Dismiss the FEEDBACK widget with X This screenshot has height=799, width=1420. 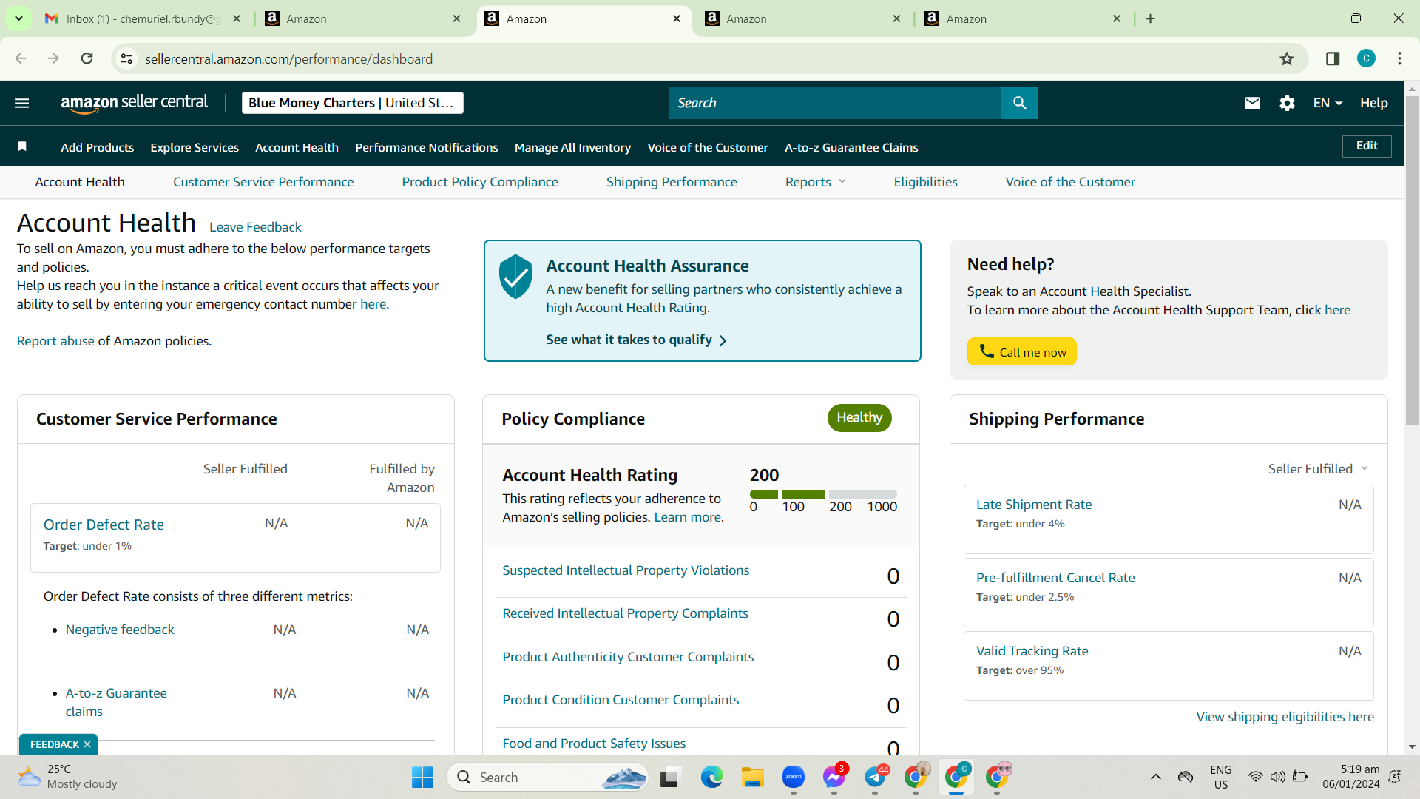(x=87, y=744)
